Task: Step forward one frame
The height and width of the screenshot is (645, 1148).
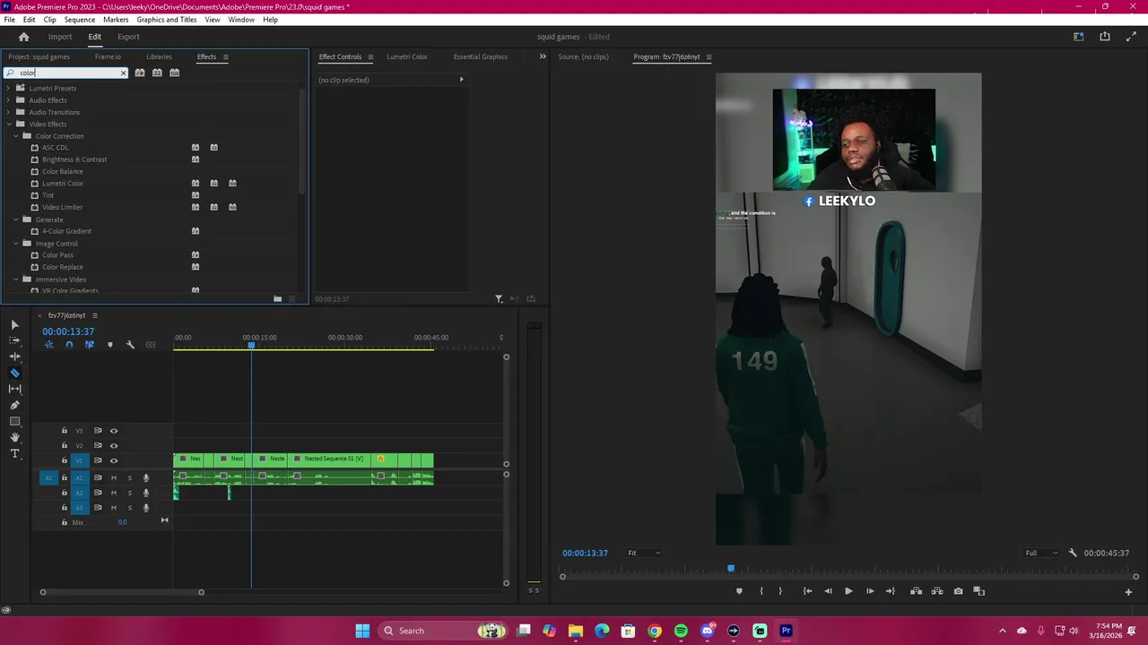Action: (870, 591)
